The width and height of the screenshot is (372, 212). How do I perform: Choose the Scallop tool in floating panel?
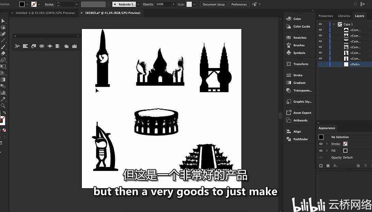[x=58, y=46]
